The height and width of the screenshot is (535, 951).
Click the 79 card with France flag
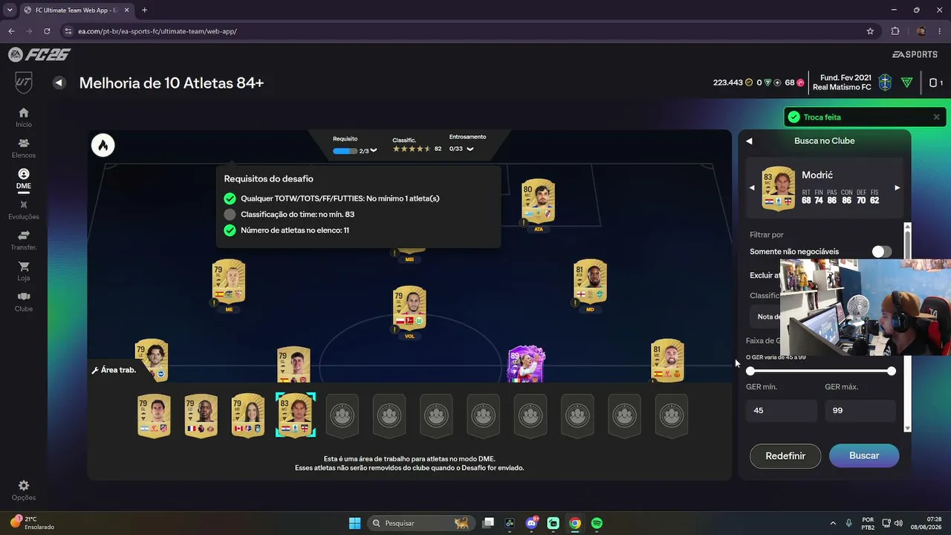[x=201, y=415]
